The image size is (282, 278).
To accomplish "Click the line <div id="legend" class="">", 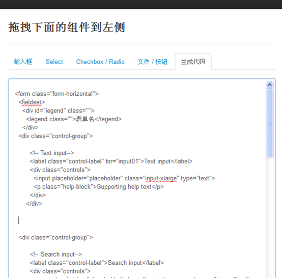I will tap(58, 110).
